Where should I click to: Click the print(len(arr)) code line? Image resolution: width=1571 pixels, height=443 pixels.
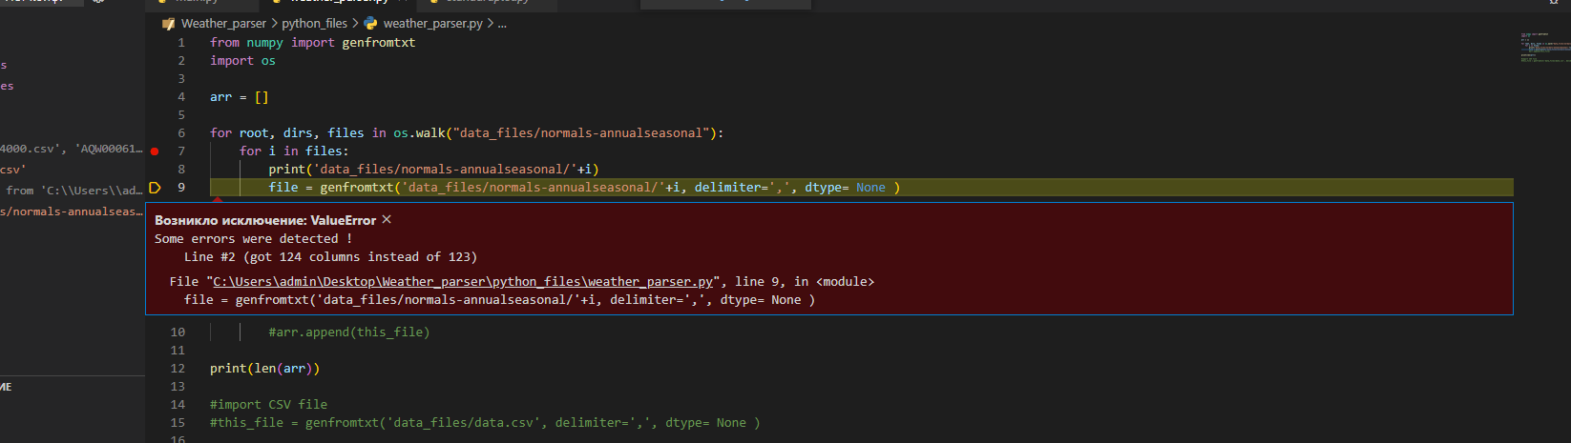(264, 369)
